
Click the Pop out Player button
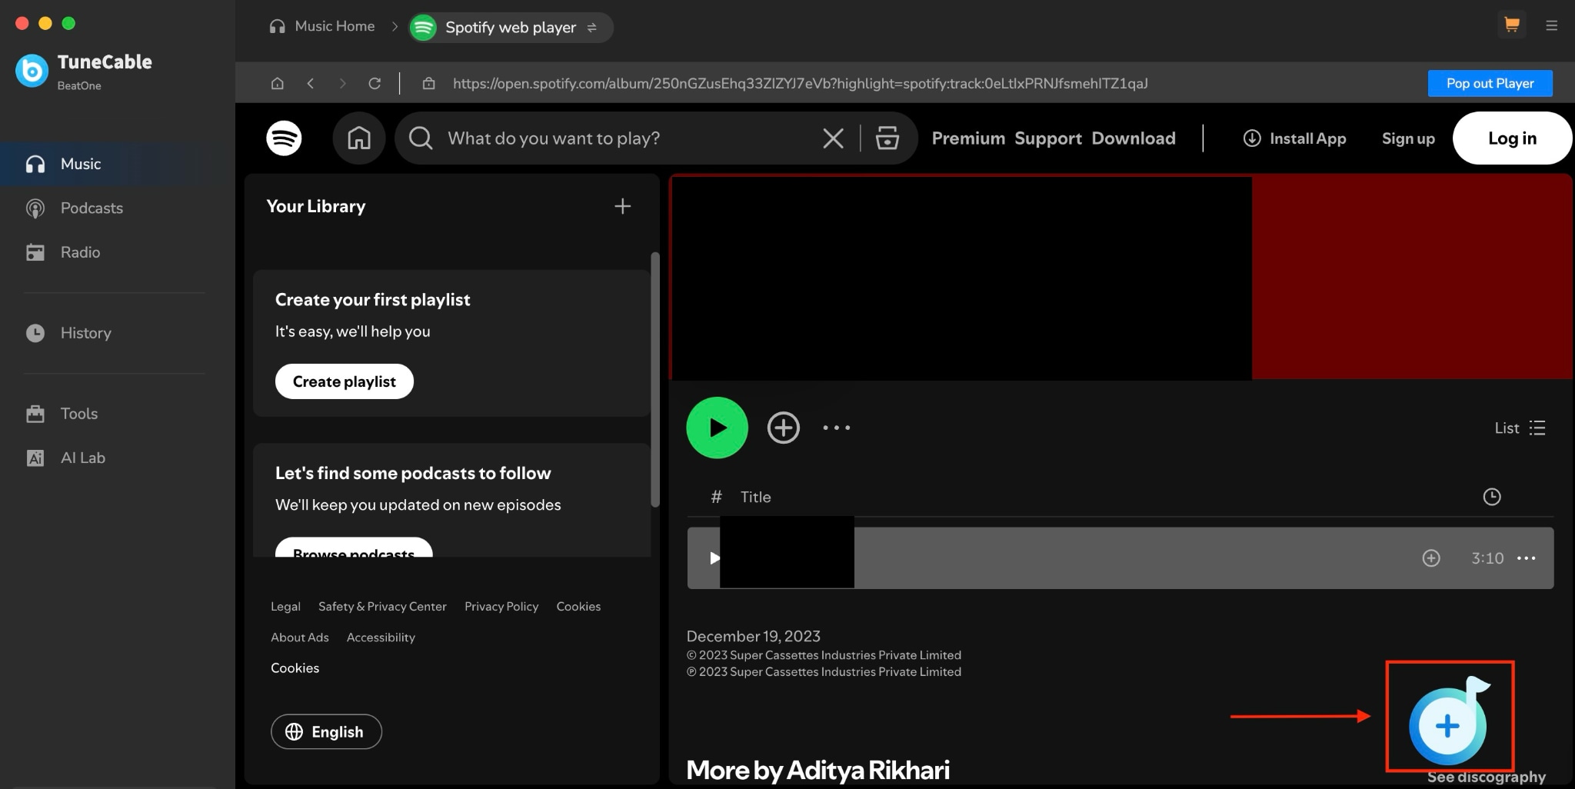click(x=1490, y=83)
